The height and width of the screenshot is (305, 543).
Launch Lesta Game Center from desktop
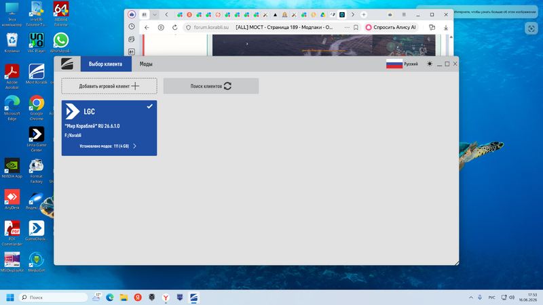point(37,140)
